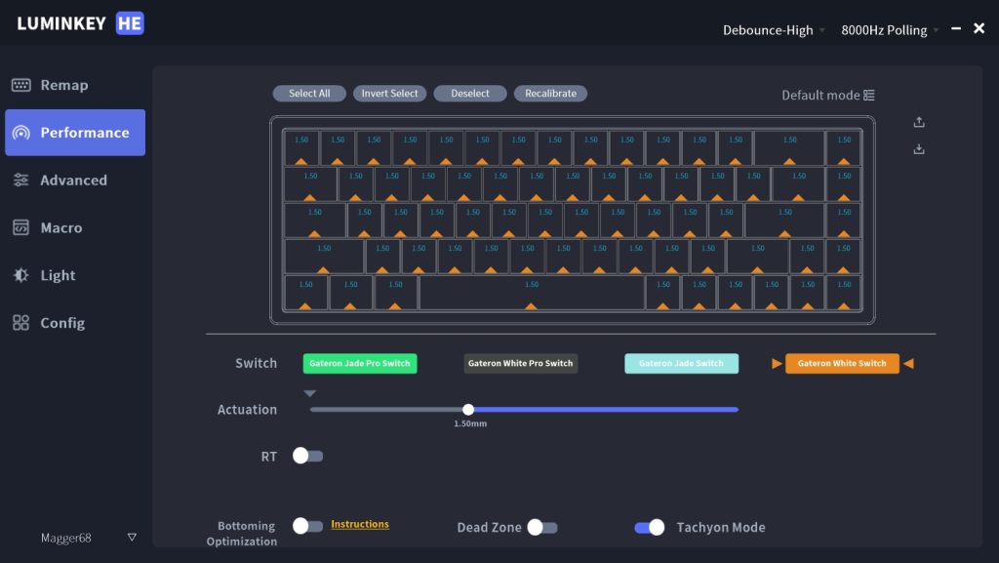Enable the RT toggle
Viewport: 999px width, 563px height.
[307, 456]
